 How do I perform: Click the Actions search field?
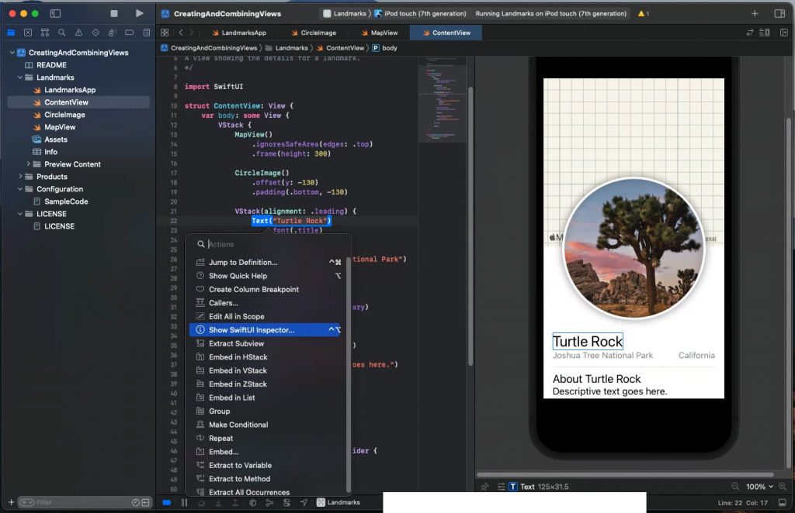click(272, 244)
